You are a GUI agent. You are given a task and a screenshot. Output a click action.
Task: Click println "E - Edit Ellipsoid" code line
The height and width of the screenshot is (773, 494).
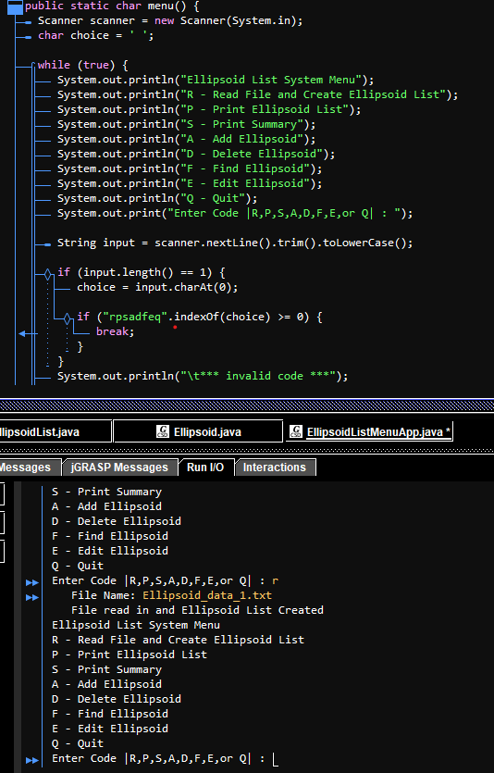pyautogui.click(x=190, y=183)
